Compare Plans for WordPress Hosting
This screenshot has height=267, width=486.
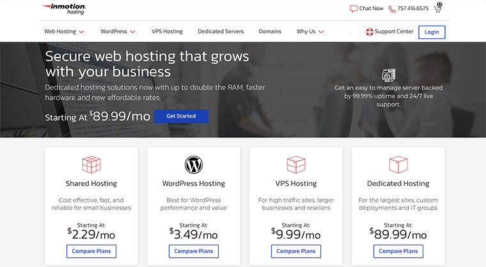[194, 251]
